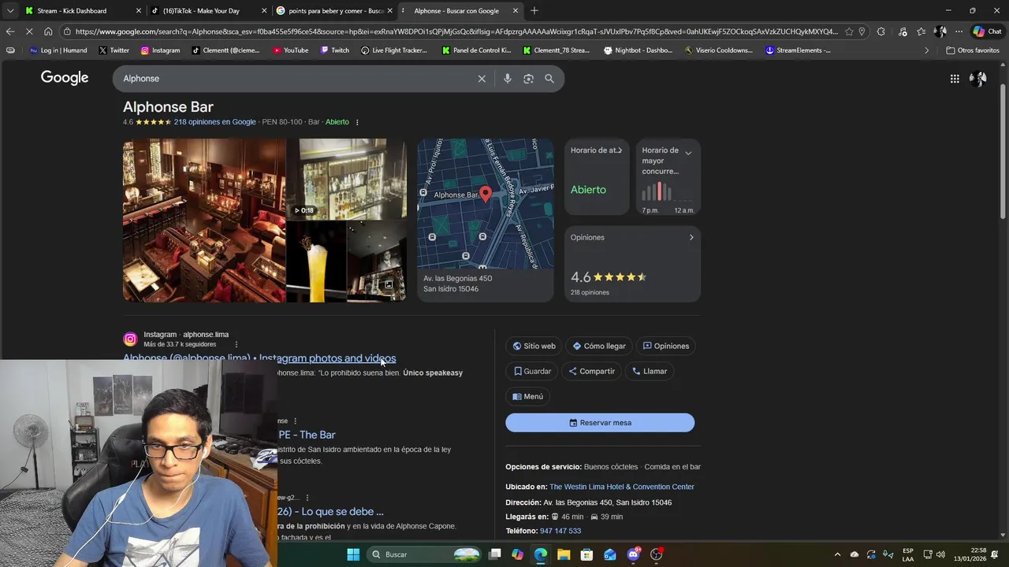Stop loading the page
The height and width of the screenshot is (567, 1009).
[x=28, y=31]
